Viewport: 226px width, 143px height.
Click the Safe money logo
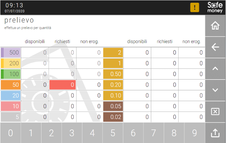(215, 7)
